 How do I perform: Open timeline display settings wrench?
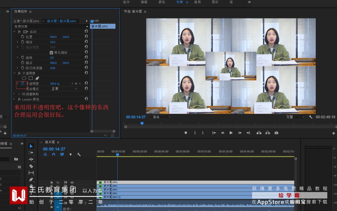[79, 155]
